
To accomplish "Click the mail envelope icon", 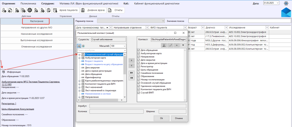I will [x=286, y=13].
